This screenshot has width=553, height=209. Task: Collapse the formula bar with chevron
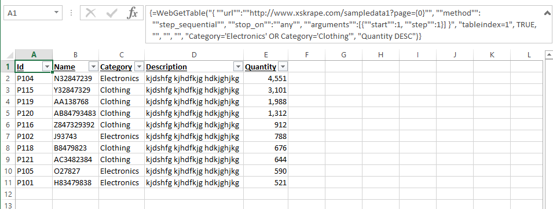[547, 13]
